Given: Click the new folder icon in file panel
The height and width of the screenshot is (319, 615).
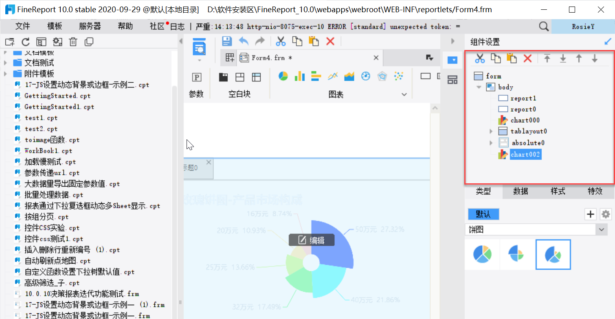Looking at the screenshot, I should point(10,42).
